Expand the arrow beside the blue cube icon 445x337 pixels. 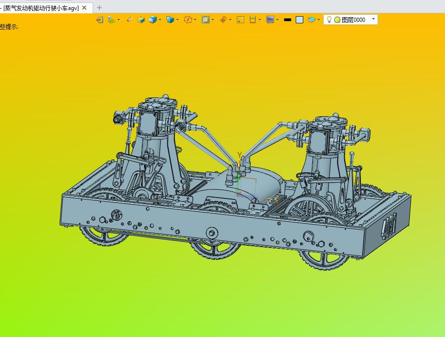[x=160, y=20]
